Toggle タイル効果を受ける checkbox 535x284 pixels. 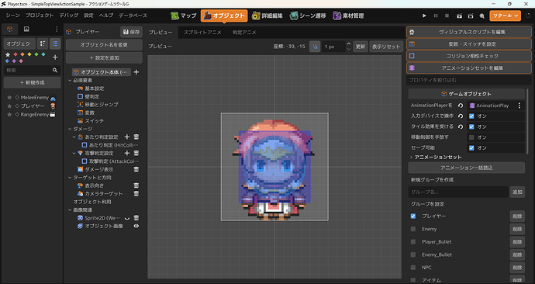click(471, 127)
